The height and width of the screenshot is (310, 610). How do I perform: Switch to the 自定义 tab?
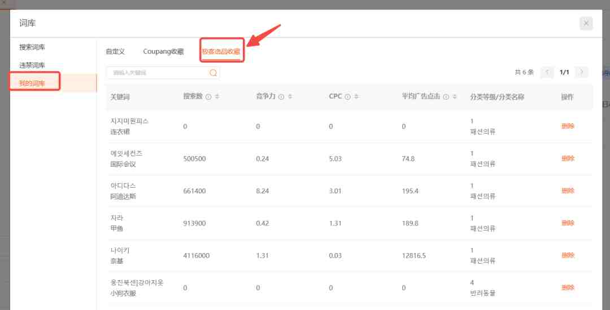(x=115, y=52)
